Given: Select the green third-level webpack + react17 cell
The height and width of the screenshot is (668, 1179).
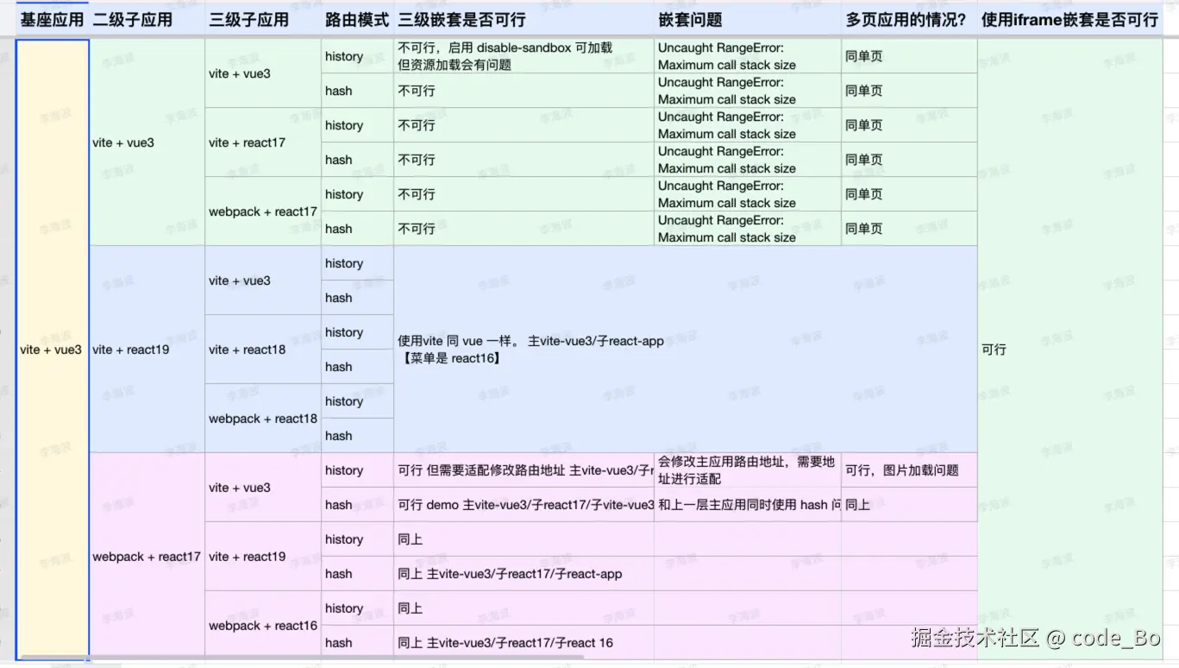Looking at the screenshot, I should coord(263,211).
